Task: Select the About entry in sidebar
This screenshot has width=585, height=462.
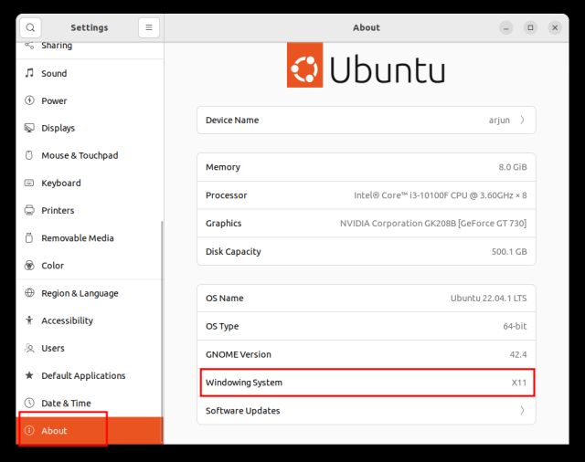Action: [90, 431]
